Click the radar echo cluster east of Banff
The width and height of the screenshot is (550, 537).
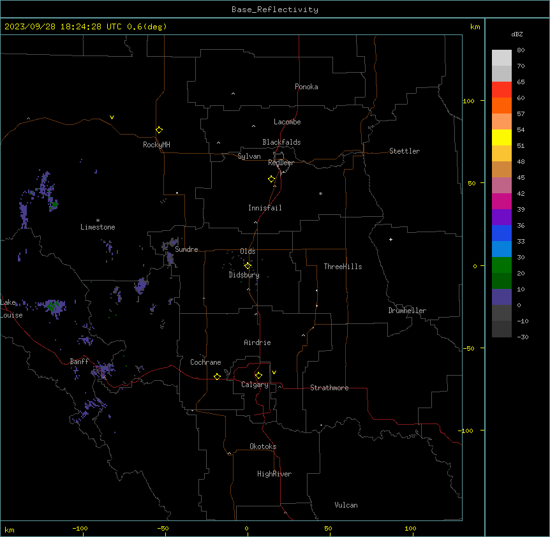click(103, 370)
